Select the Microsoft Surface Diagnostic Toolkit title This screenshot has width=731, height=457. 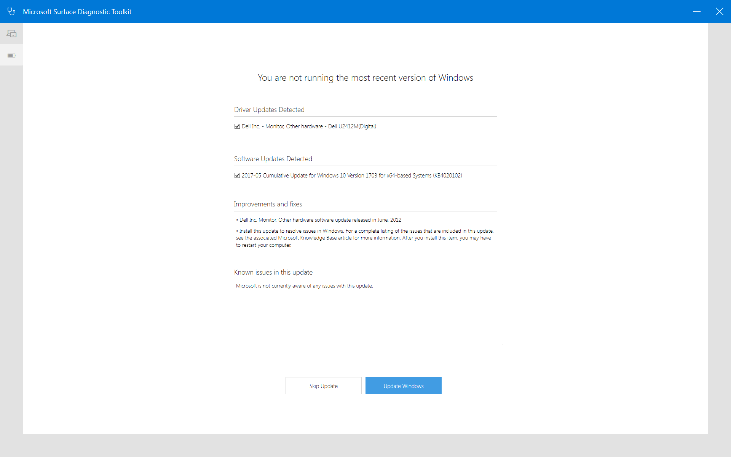point(77,11)
